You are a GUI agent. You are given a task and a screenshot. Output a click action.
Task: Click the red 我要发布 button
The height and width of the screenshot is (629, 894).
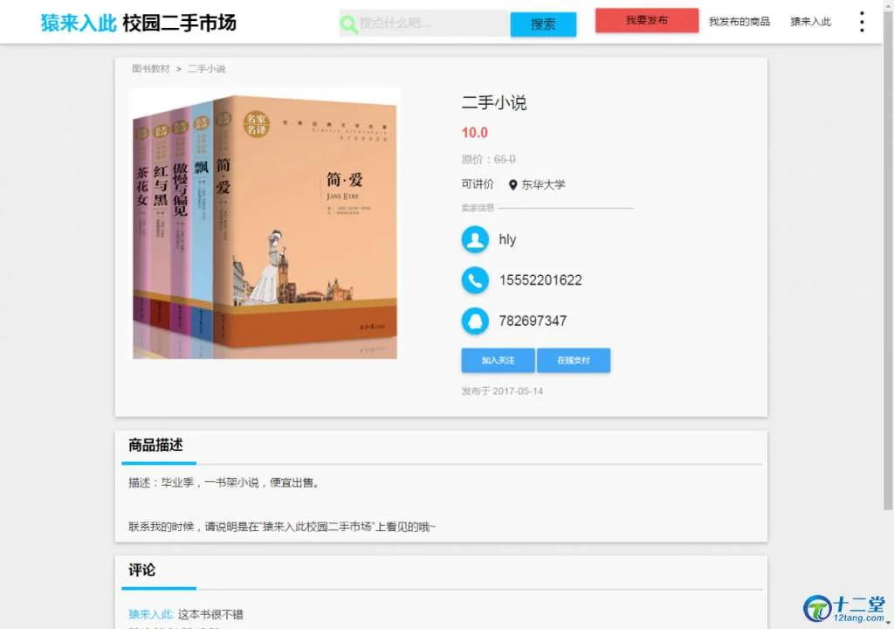click(x=647, y=21)
